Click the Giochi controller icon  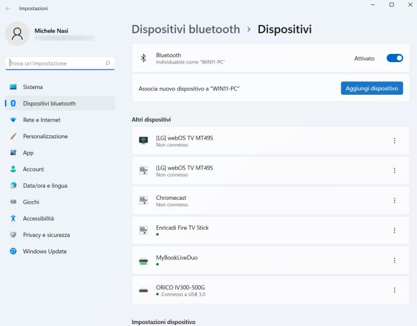[x=13, y=202]
